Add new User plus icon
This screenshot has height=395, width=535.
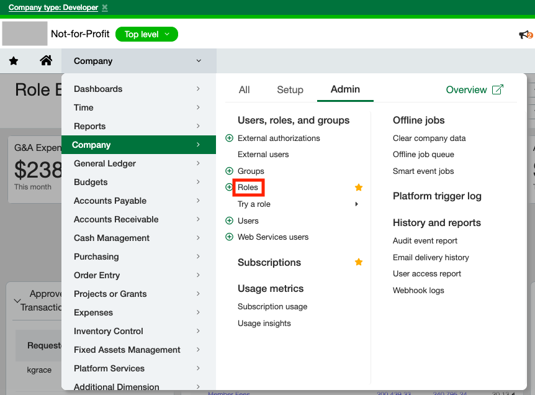click(x=229, y=220)
